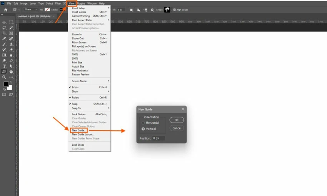Select the Move tool
The width and height of the screenshot is (327, 196).
coord(4,22)
